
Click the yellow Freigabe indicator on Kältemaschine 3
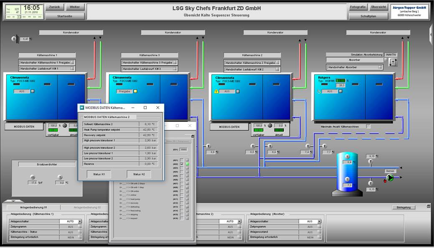pyautogui.click(x=135, y=91)
